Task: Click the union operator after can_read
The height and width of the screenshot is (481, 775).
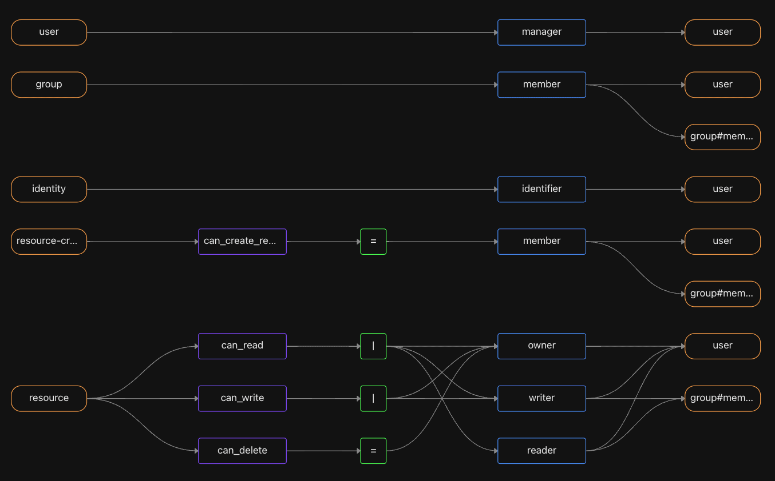Action: pyautogui.click(x=373, y=346)
